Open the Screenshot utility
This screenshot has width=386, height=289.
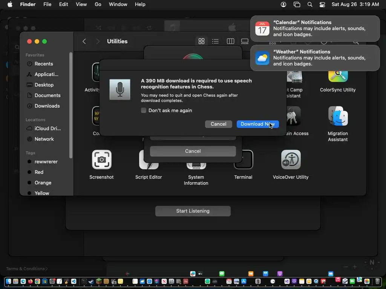tap(101, 160)
